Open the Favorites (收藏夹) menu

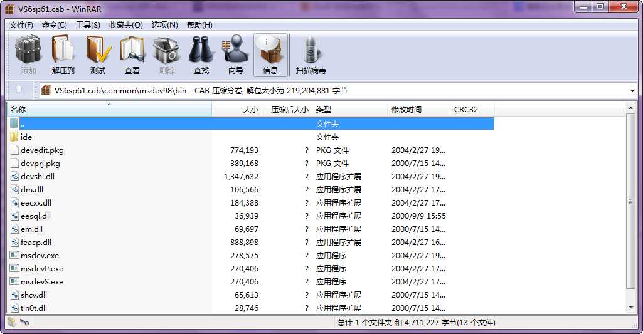tap(126, 25)
